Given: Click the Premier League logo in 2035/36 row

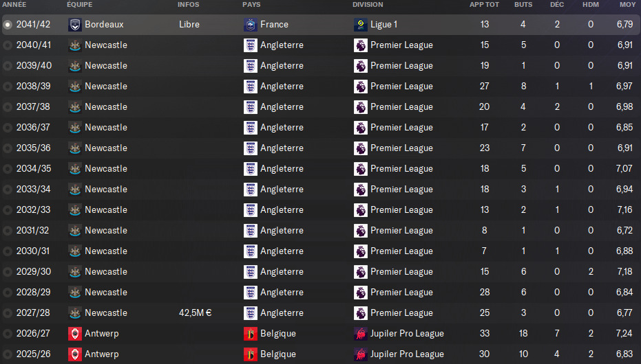Looking at the screenshot, I should click(361, 148).
